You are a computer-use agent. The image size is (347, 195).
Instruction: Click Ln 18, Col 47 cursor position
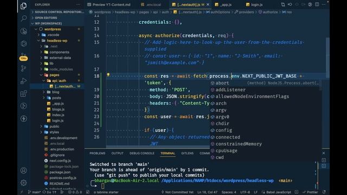pyautogui.click(x=207, y=192)
